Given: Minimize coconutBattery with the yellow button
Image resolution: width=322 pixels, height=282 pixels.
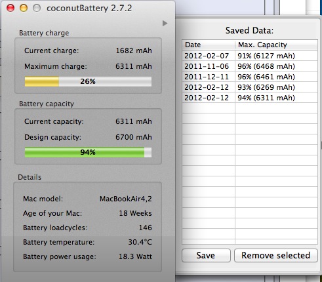Looking at the screenshot, I should coord(24,8).
